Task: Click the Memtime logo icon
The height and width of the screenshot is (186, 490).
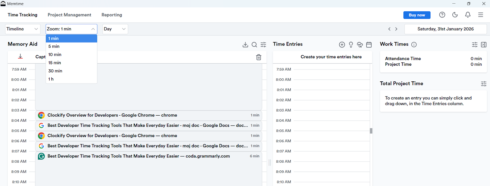Action: [3, 4]
